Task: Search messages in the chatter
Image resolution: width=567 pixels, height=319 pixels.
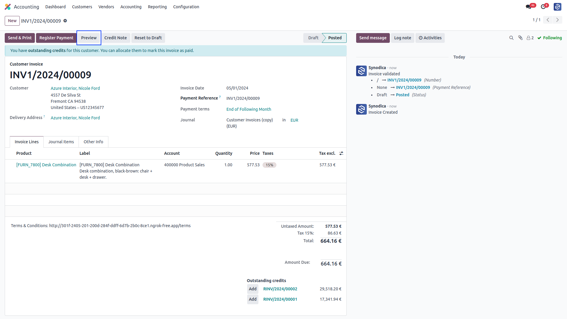Action: point(511,38)
